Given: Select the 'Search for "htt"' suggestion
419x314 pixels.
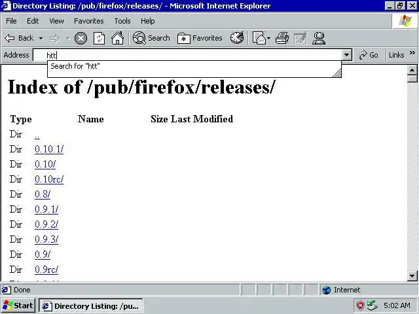Looking at the screenshot, I should (75, 66).
